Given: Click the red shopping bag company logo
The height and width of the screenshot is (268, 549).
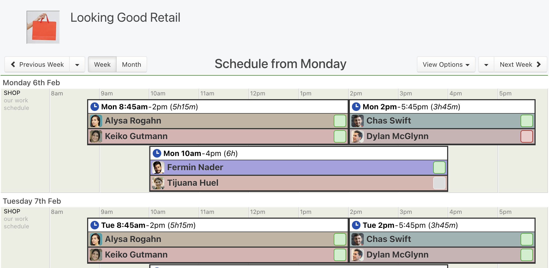Looking at the screenshot, I should click(43, 27).
